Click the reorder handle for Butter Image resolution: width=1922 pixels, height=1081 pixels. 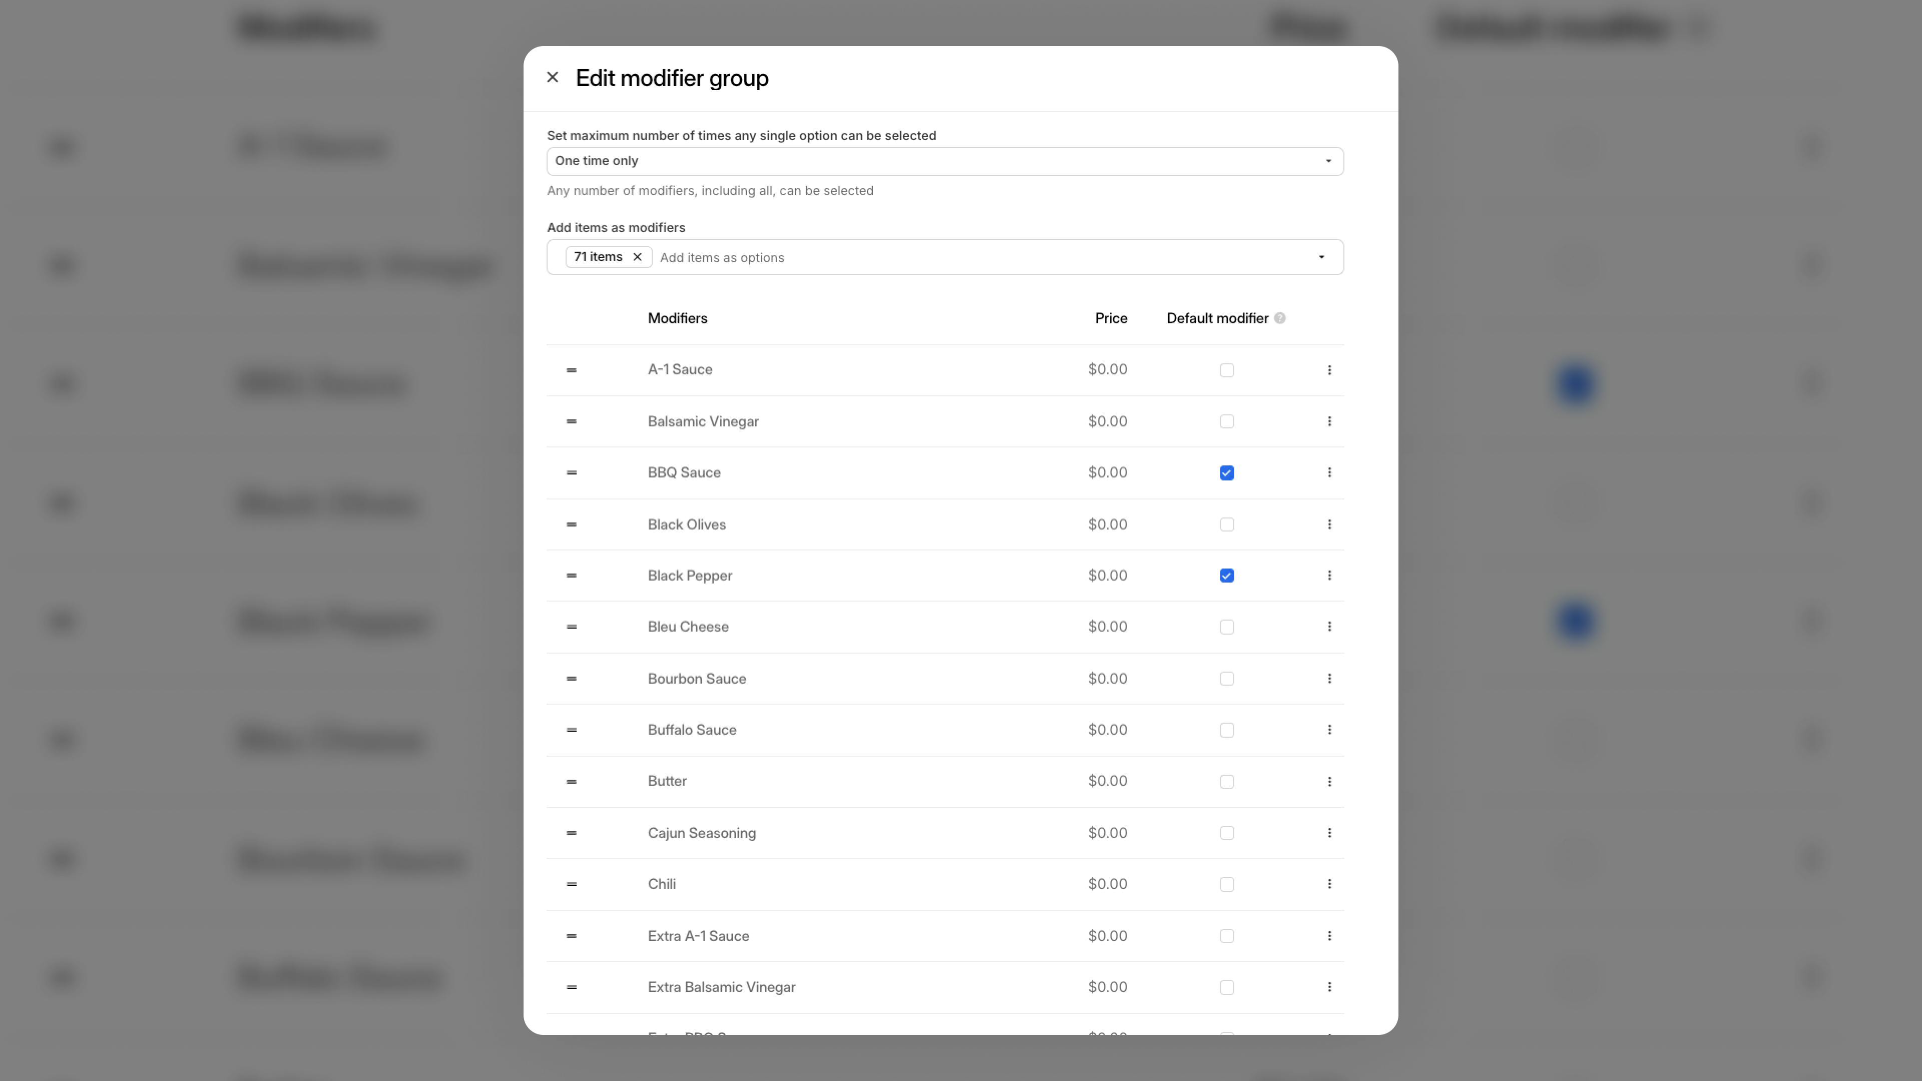572,781
